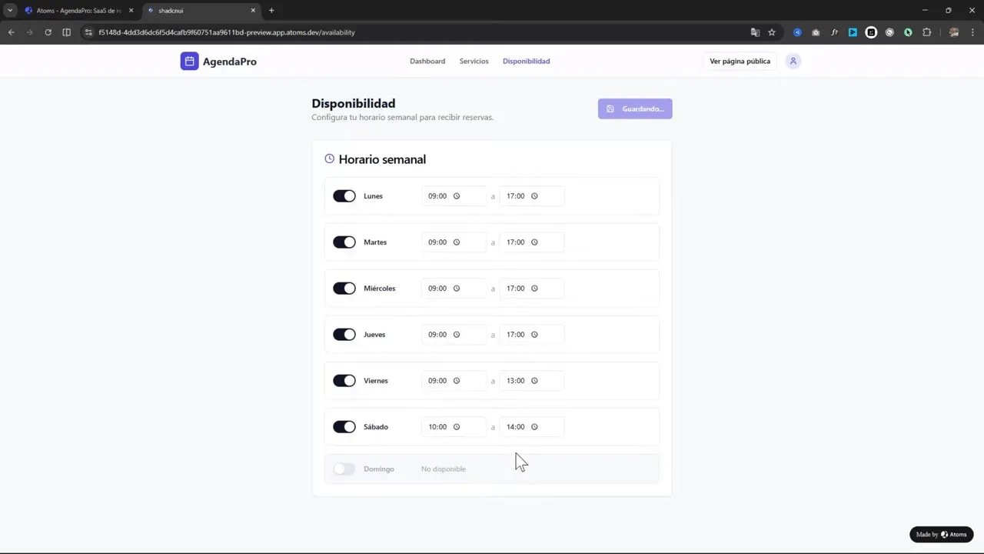Viewport: 984px width, 554px height.
Task: Click Made by Atoms badge
Action: tap(942, 534)
